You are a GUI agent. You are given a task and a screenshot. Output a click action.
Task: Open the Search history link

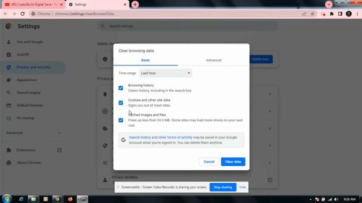pos(140,138)
